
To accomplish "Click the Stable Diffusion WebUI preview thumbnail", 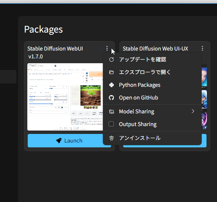I will (x=65, y=97).
